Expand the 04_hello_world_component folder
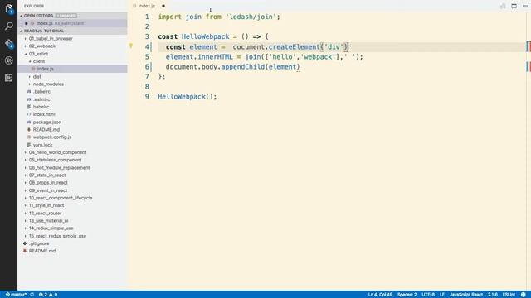The height and width of the screenshot is (298, 531). [x=57, y=152]
